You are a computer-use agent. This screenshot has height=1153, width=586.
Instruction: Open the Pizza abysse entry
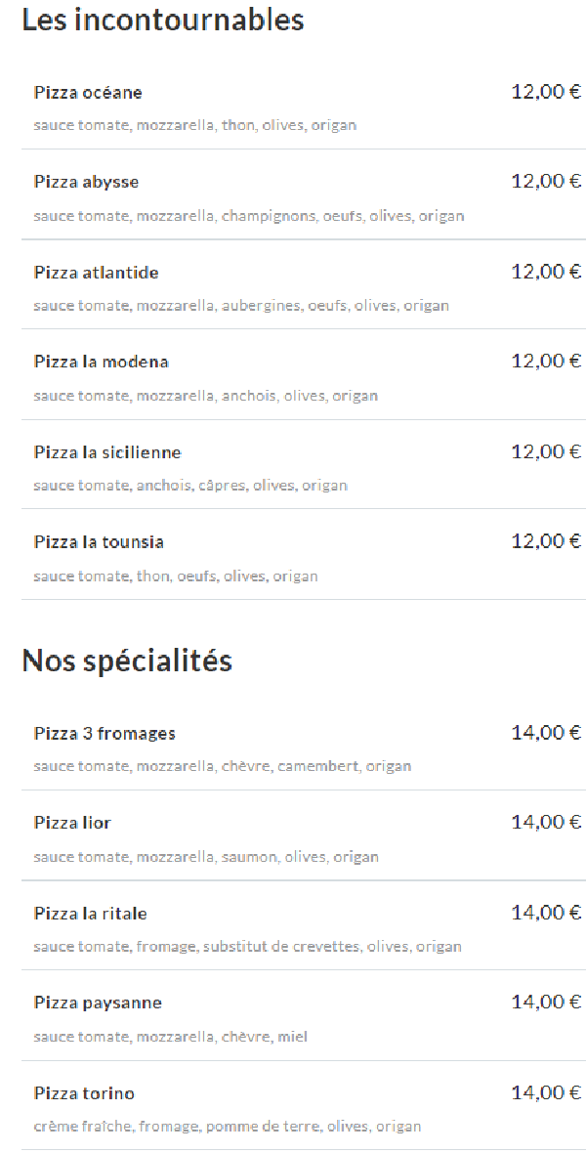[304, 194]
